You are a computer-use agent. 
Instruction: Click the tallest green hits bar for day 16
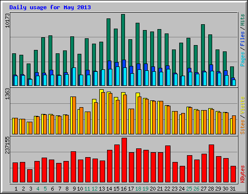[123, 37]
